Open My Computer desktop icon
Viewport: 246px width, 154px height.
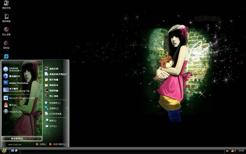6,18
